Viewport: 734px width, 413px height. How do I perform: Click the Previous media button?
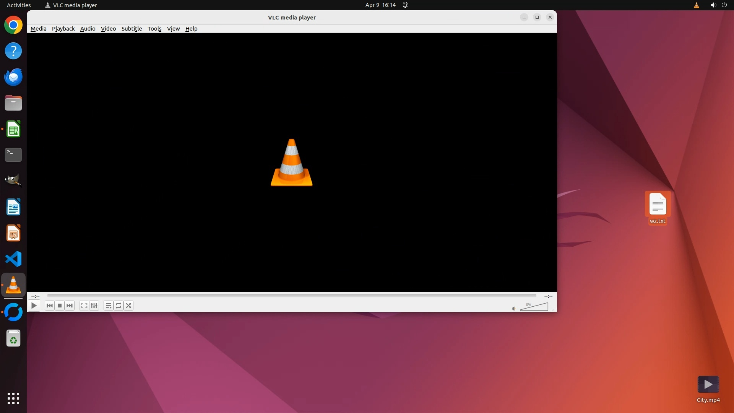(x=49, y=306)
